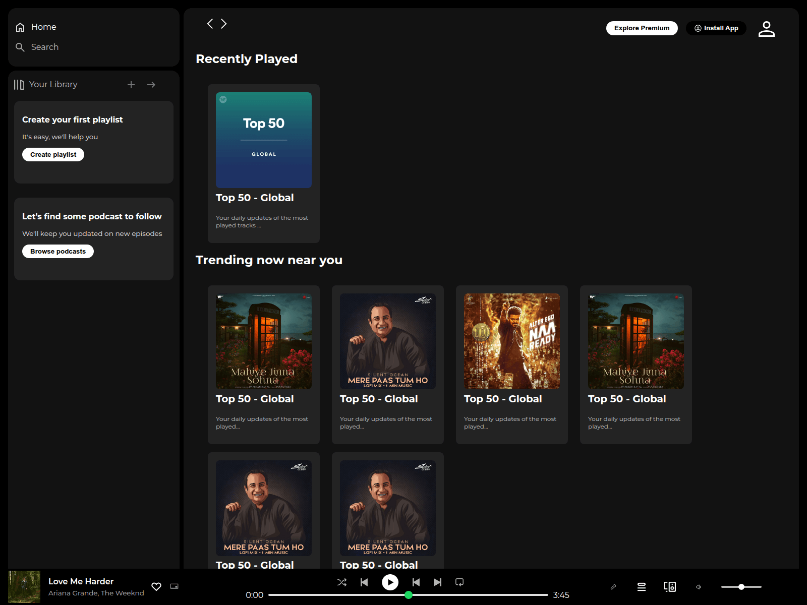Toggle repeat mode
Image resolution: width=807 pixels, height=605 pixels.
tap(459, 582)
